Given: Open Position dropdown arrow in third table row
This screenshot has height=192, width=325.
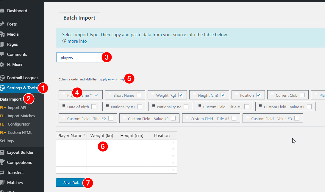Looking at the screenshot, I should [x=173, y=156].
